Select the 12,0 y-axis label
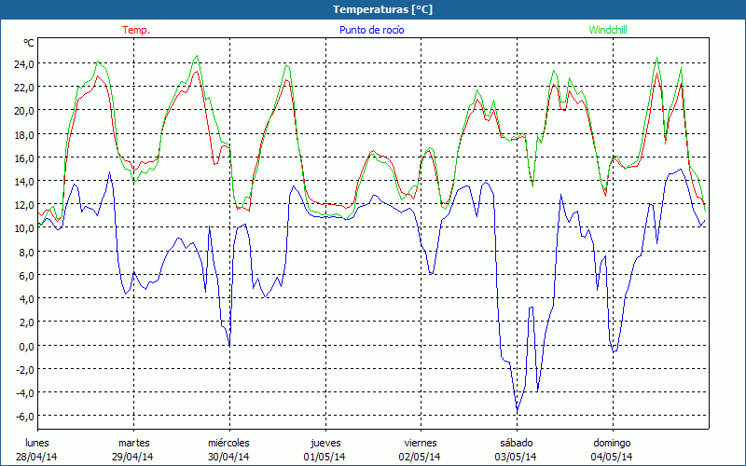Image resolution: width=746 pixels, height=466 pixels. 22,205
